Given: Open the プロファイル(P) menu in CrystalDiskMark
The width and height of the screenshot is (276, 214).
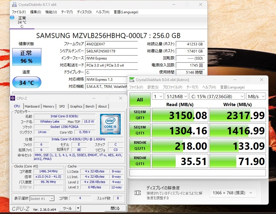Looking at the screenshot, I should coord(172,87).
